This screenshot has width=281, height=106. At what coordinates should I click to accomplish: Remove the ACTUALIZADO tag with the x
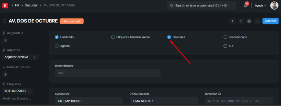(x=29, y=91)
